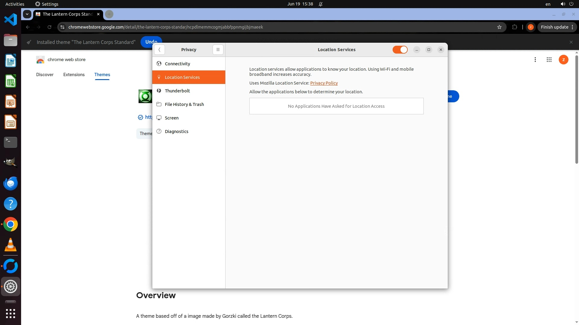Image resolution: width=579 pixels, height=325 pixels.
Task: Click the Chrome page vertical scrollbar
Action: click(577, 110)
